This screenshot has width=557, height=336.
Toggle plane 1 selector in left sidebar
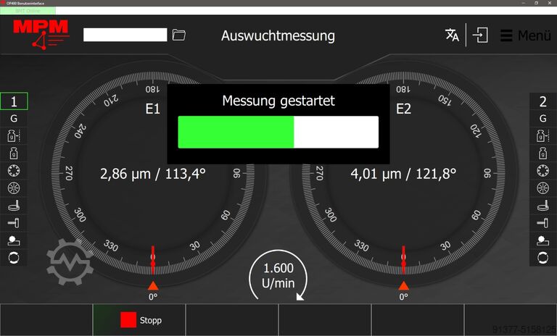[14, 101]
